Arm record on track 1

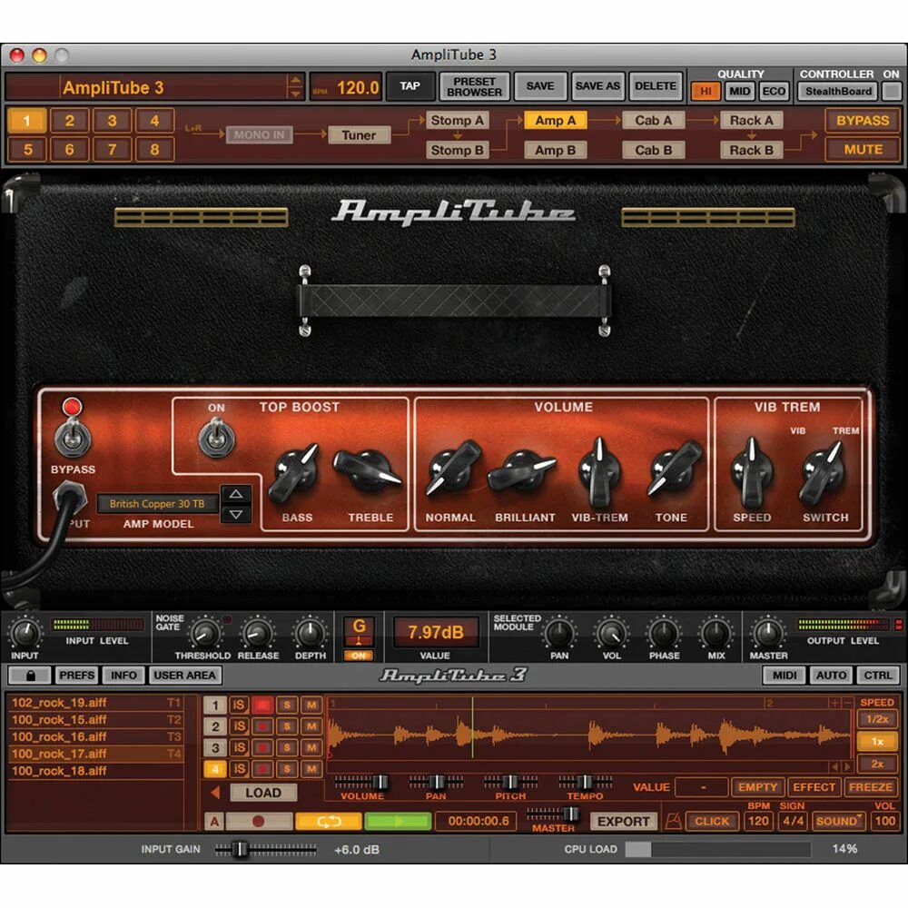point(262,706)
